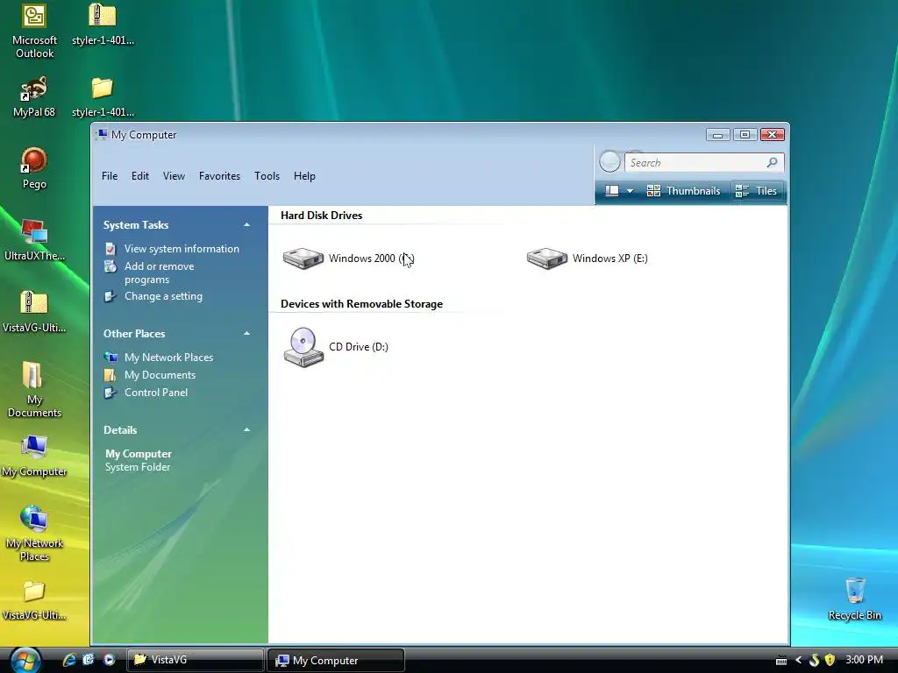Select UltraUXThe... desktop icon

click(34, 240)
